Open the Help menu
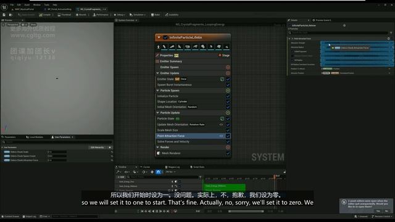Screen dimensions: 395x222 click(55, 5)
